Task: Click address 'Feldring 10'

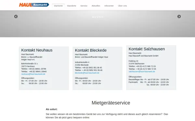Action: pos(133,61)
